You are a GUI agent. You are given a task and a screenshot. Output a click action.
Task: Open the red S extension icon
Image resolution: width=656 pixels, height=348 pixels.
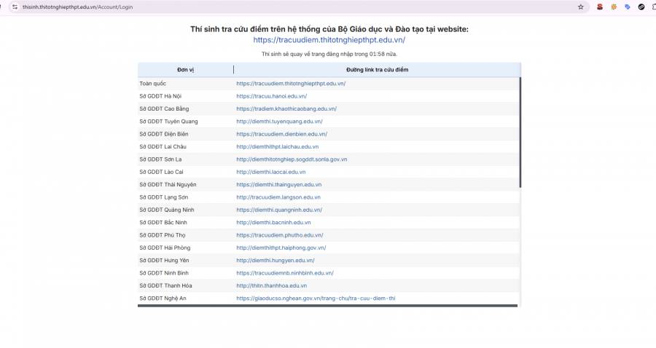600,7
